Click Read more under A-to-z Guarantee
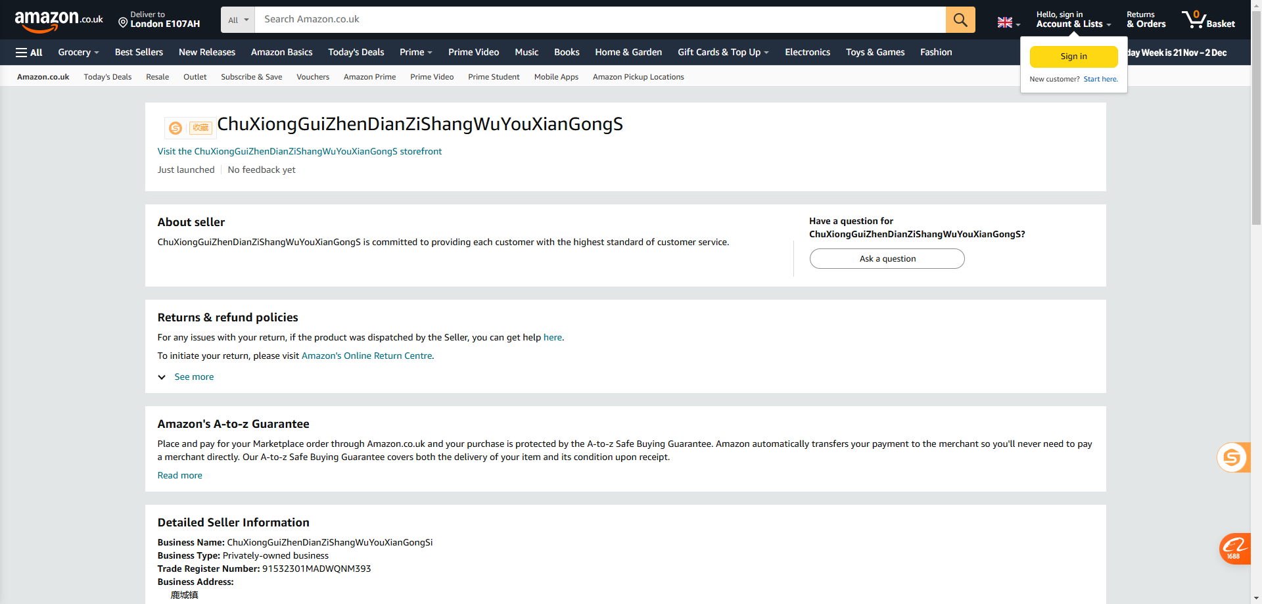The image size is (1262, 604). tap(180, 476)
